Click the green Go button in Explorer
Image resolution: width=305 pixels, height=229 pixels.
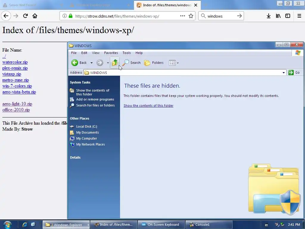click(x=294, y=72)
